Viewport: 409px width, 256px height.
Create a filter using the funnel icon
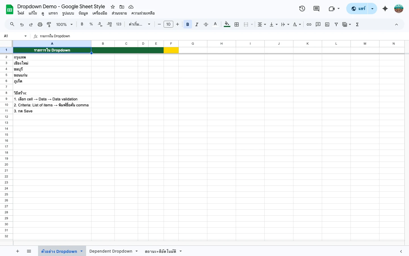point(336,24)
